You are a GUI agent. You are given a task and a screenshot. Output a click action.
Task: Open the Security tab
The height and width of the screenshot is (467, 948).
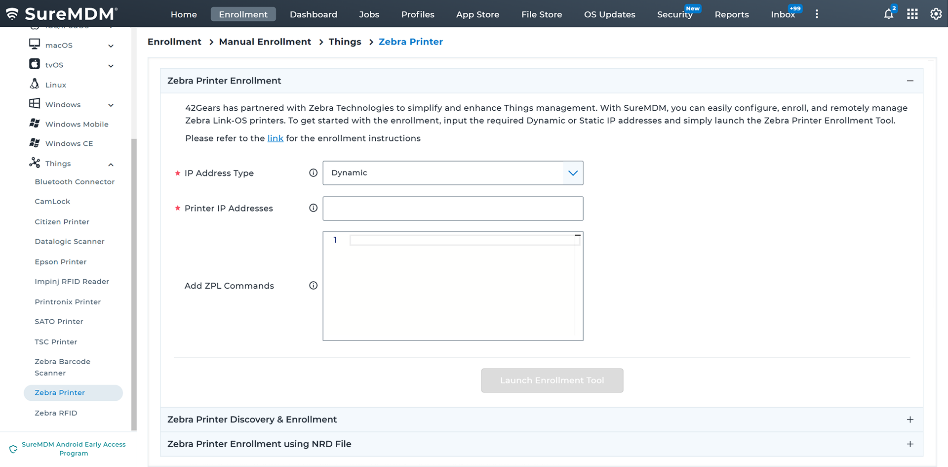[x=675, y=14]
